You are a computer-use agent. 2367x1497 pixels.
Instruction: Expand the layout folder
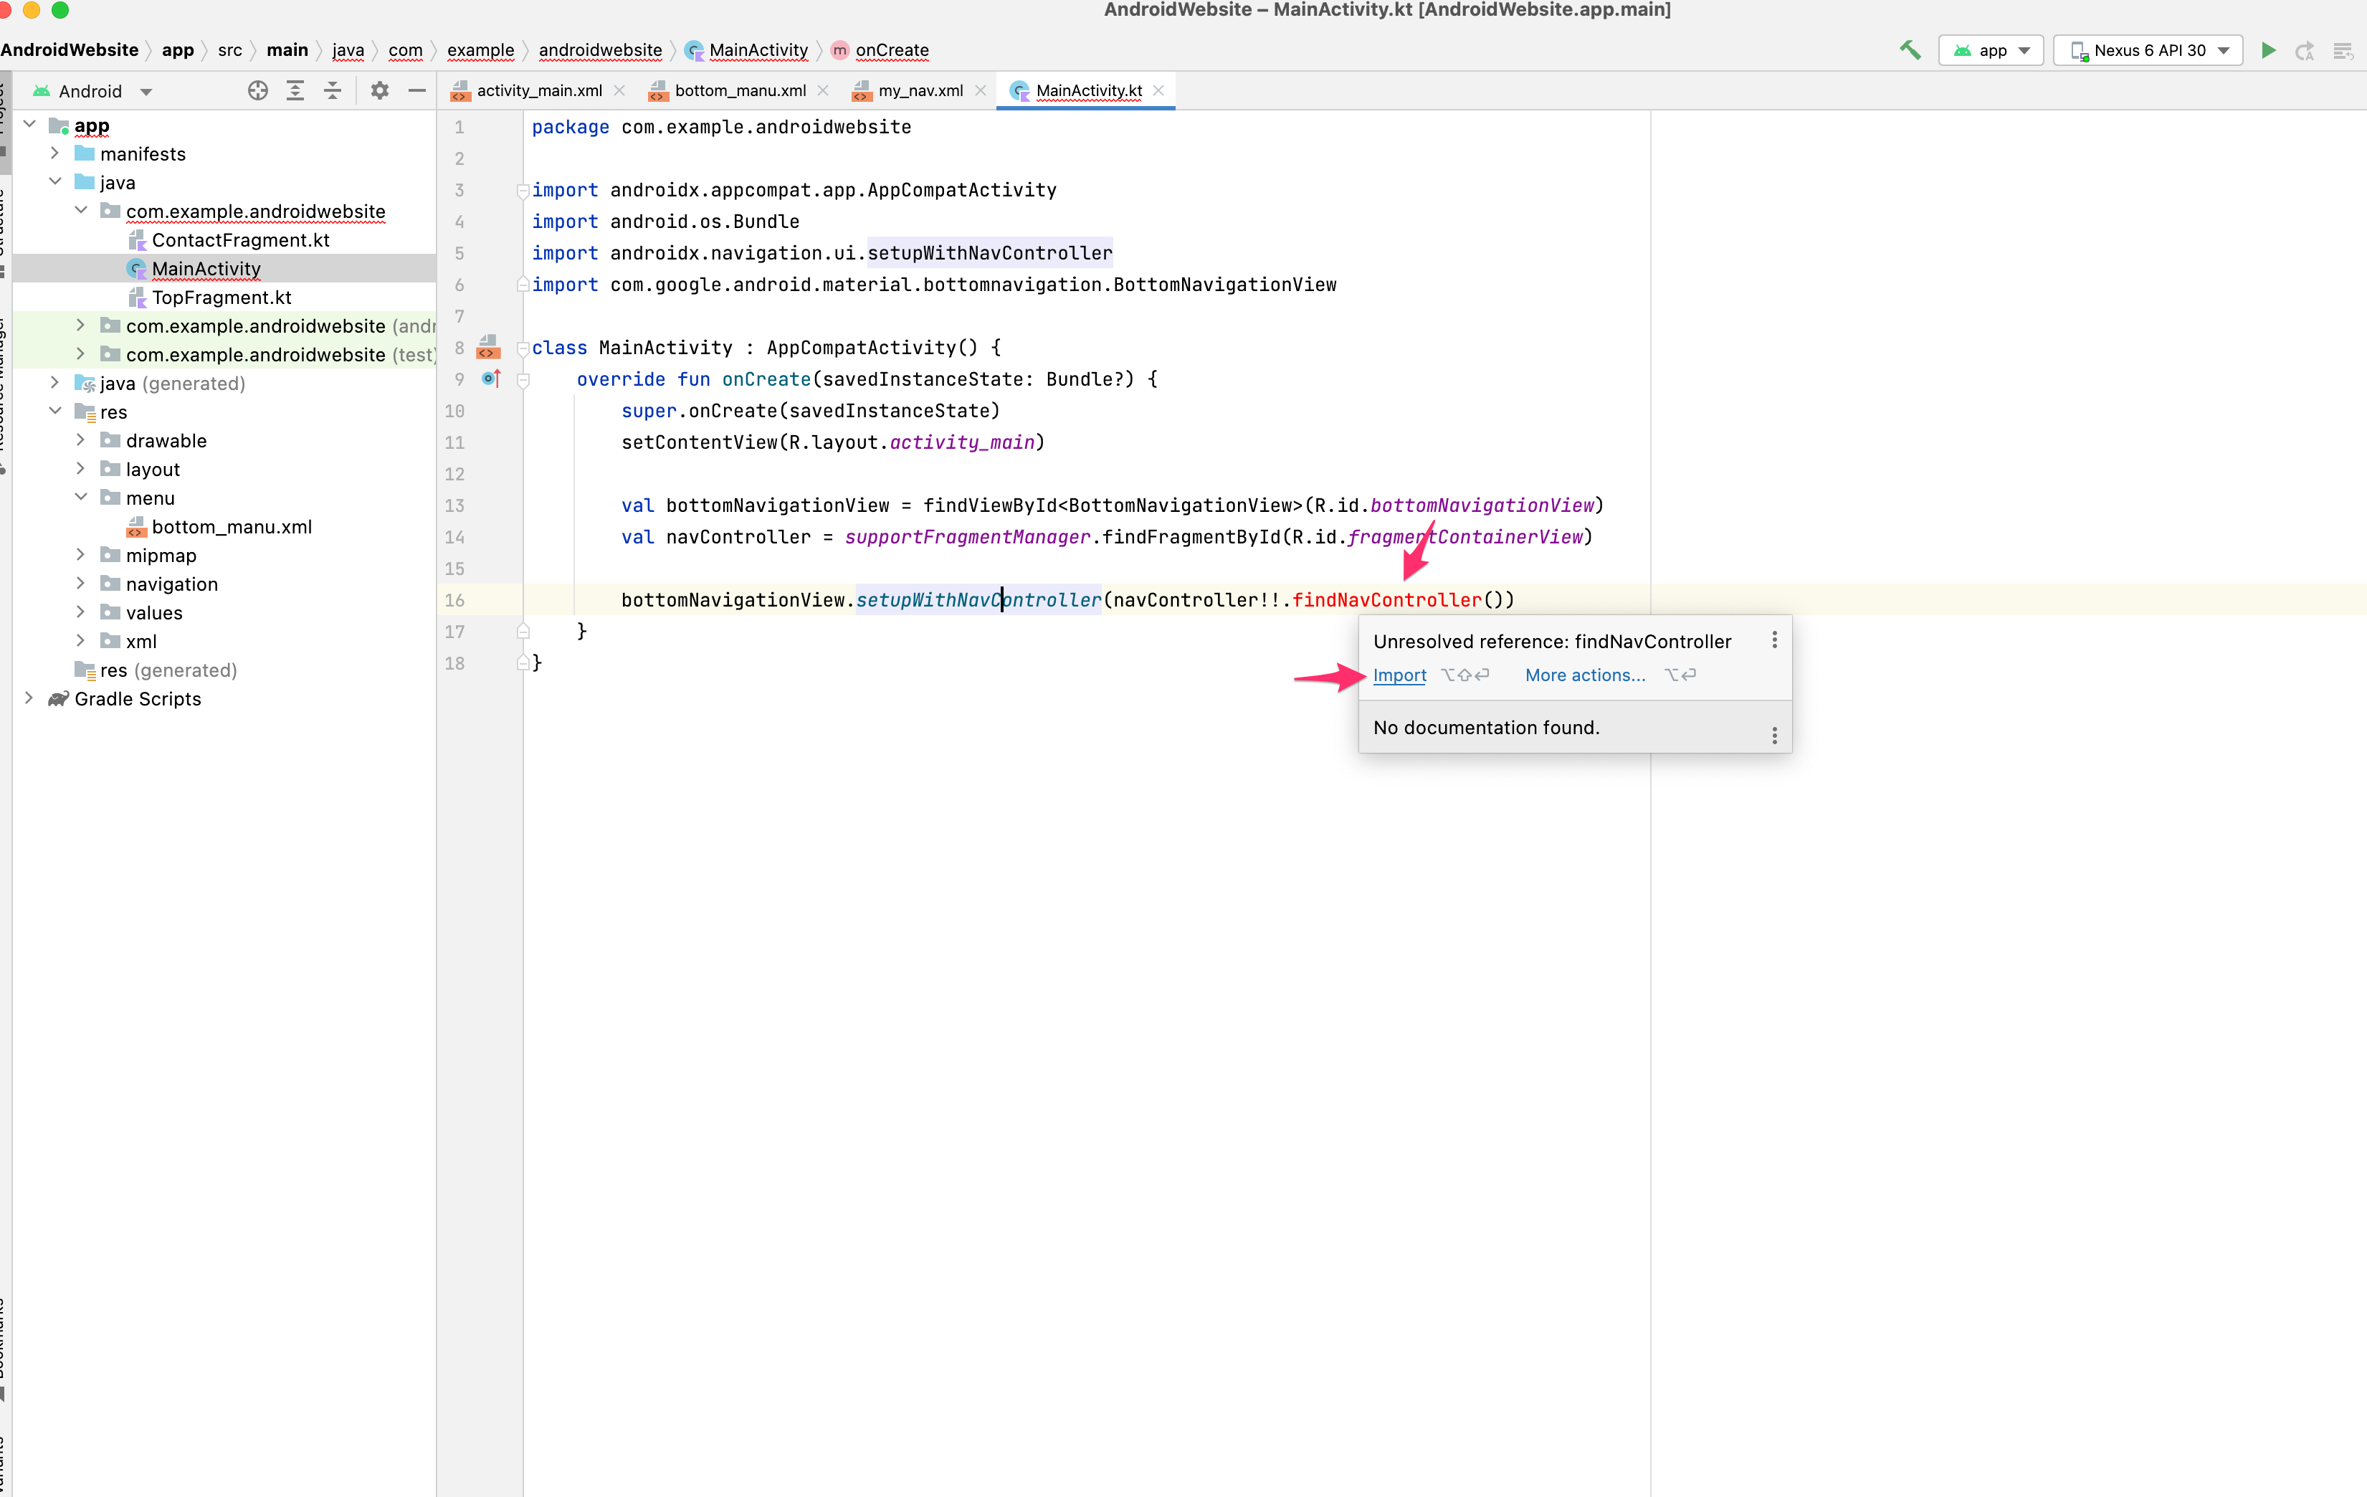click(80, 469)
